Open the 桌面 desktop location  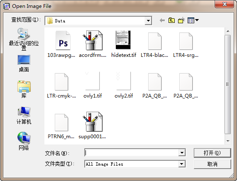pyautogui.click(x=24, y=64)
